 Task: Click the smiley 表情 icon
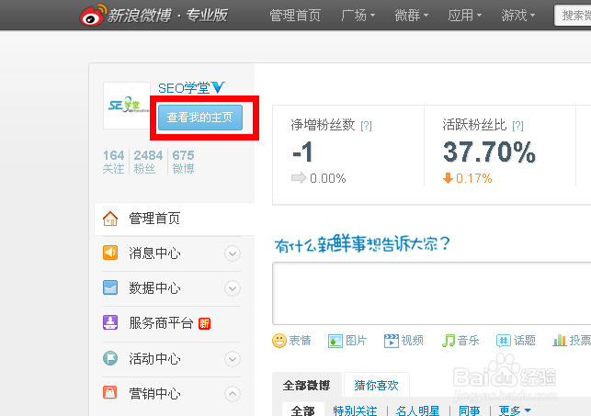(x=279, y=341)
